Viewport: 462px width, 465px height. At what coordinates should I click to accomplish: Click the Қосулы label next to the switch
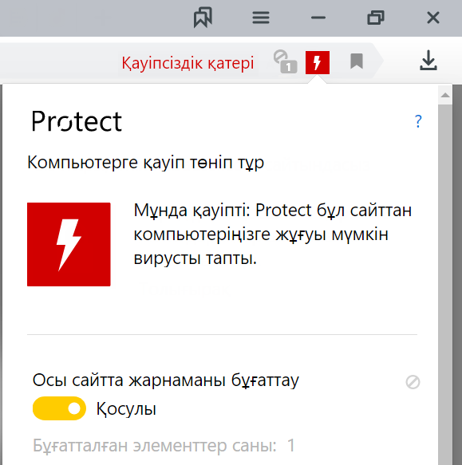tap(126, 408)
